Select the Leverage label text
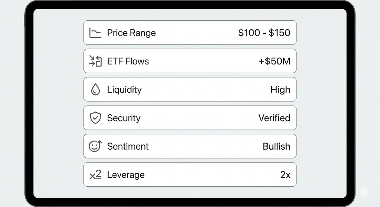380x207 pixels. tap(126, 175)
